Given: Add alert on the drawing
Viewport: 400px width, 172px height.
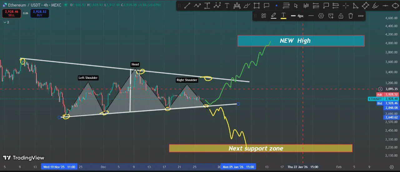Looking at the screenshot, I should tap(331, 16).
